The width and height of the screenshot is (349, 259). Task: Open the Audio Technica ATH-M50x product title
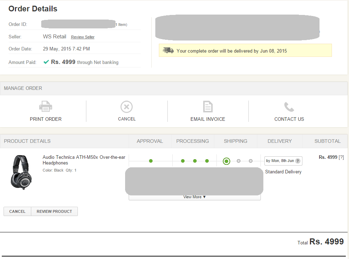(84, 160)
